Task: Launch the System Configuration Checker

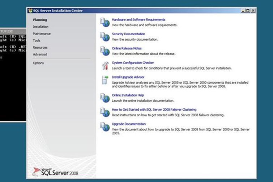Action: [x=133, y=63]
